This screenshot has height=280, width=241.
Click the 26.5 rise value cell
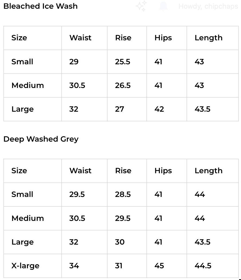coord(123,86)
